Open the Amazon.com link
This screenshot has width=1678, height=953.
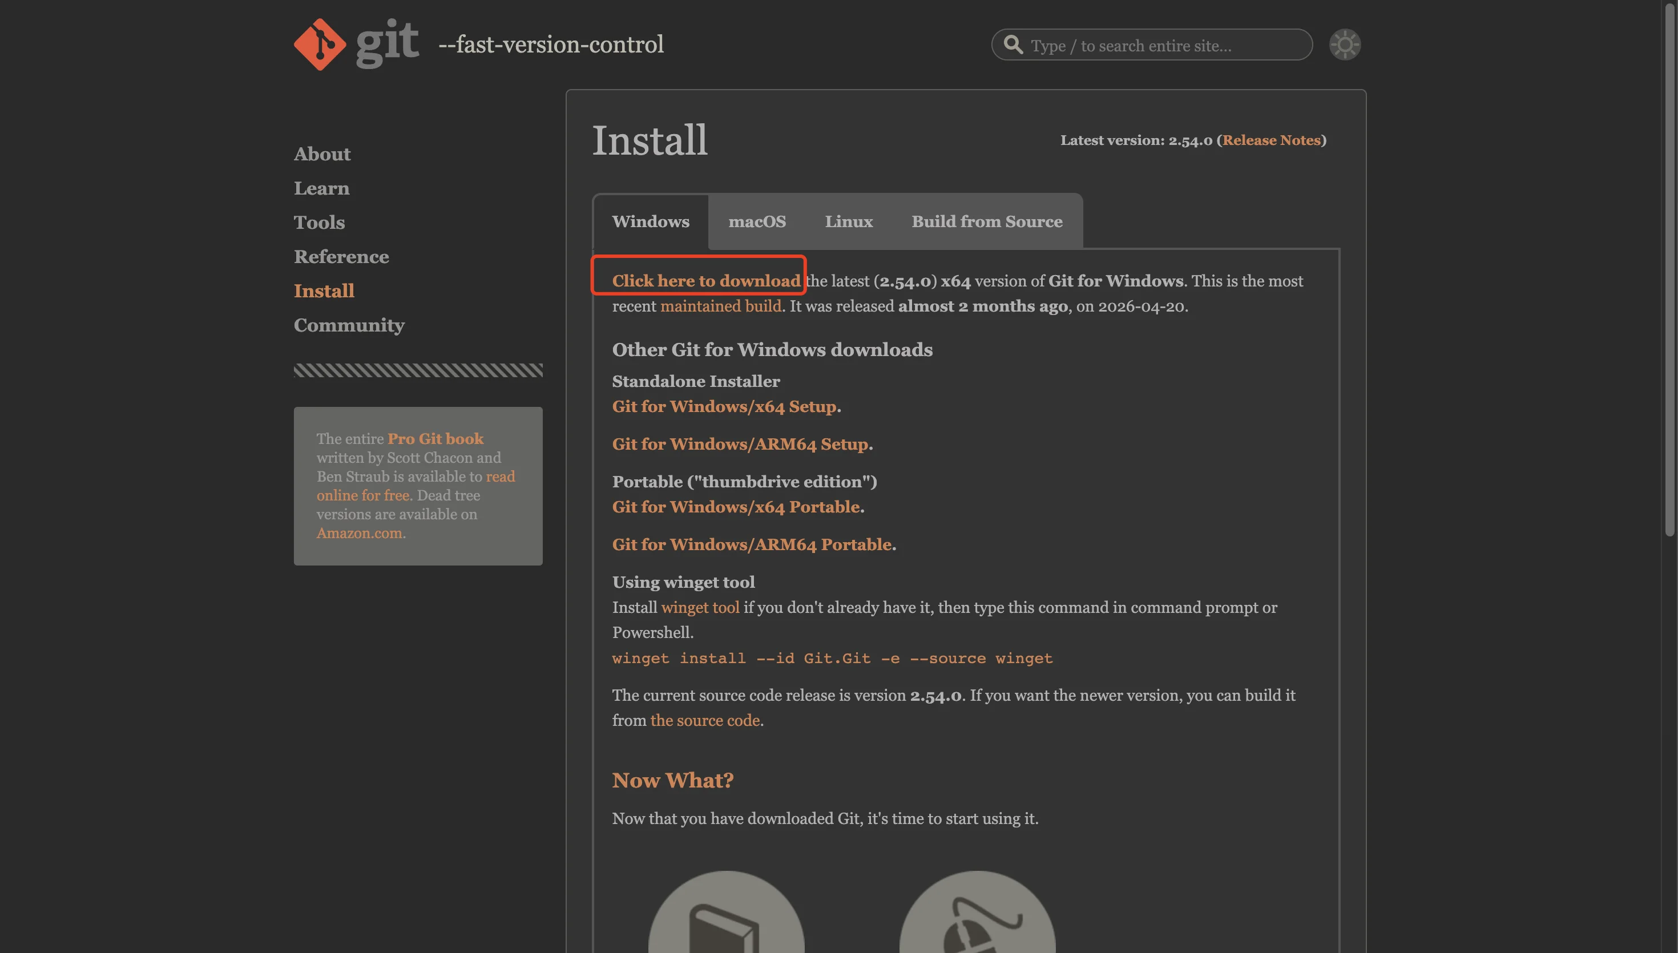coord(360,533)
